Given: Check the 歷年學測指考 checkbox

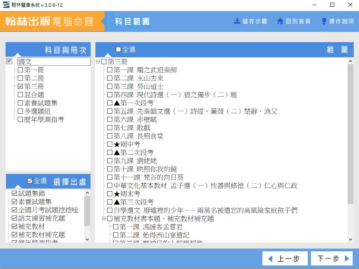Looking at the screenshot, I should [20, 119].
